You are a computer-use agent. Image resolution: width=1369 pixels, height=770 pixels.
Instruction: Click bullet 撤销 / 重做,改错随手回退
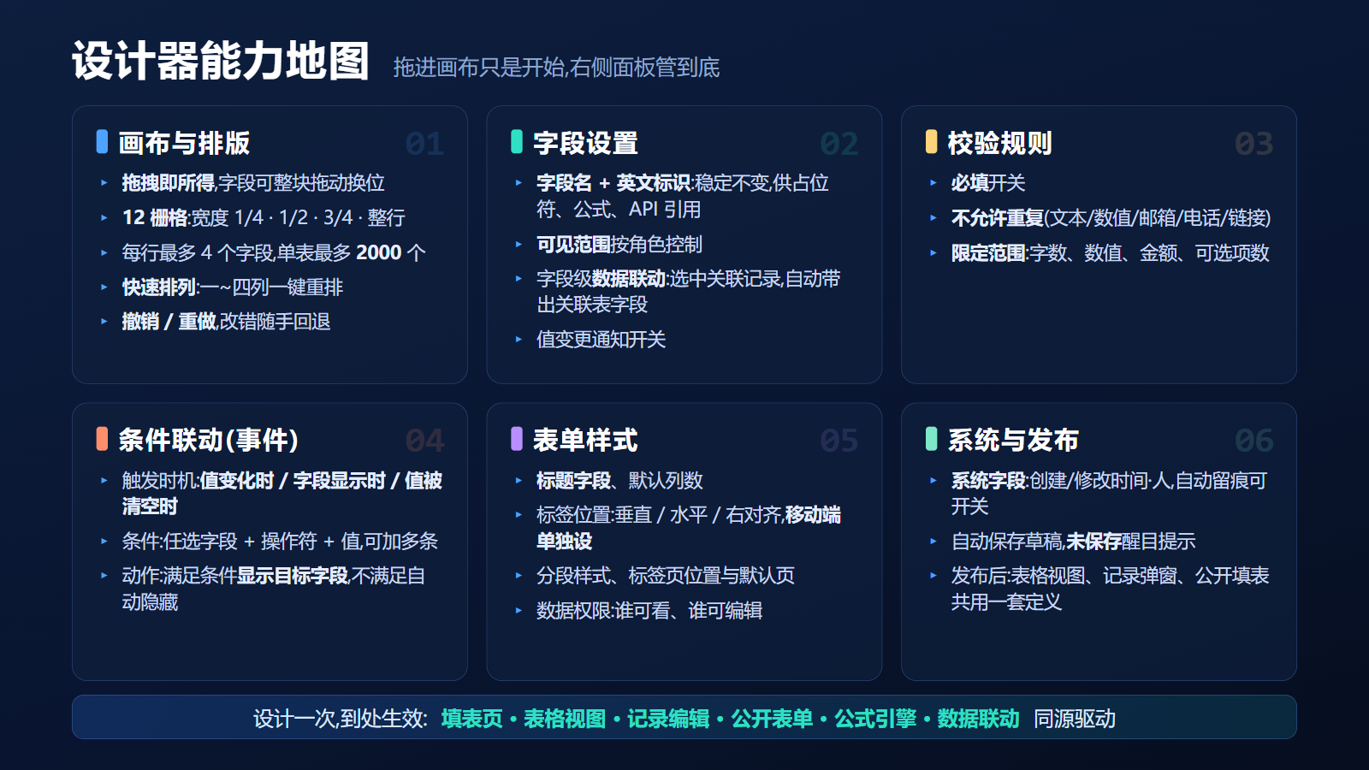[226, 322]
